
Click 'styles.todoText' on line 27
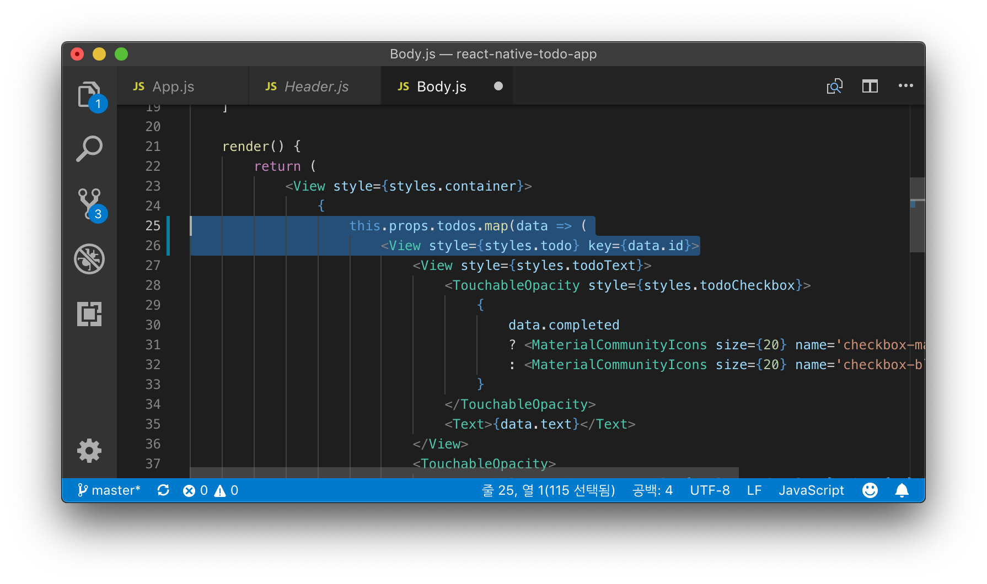[x=576, y=266]
